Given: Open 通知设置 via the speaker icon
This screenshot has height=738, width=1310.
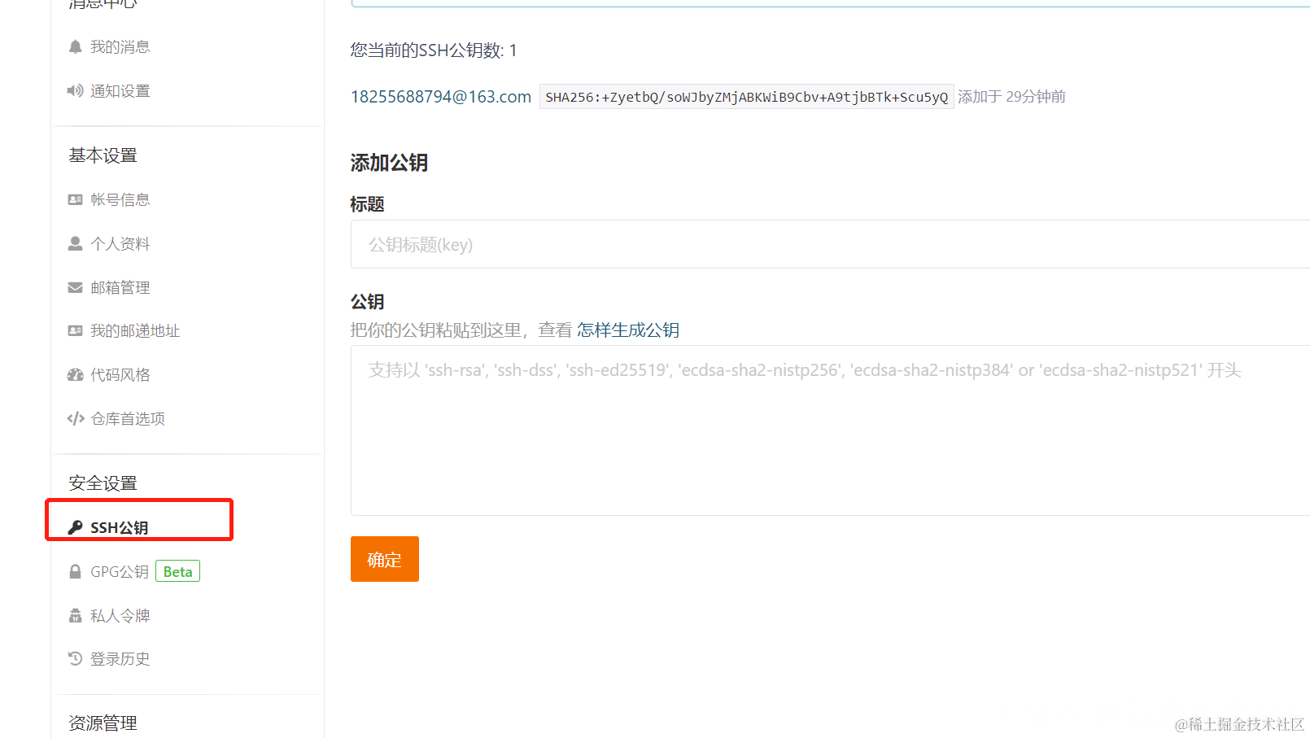Looking at the screenshot, I should pos(76,90).
